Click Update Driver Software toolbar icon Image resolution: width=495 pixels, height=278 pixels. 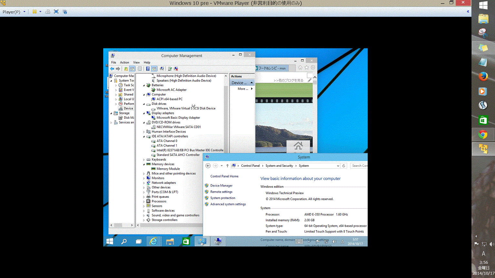click(170, 69)
